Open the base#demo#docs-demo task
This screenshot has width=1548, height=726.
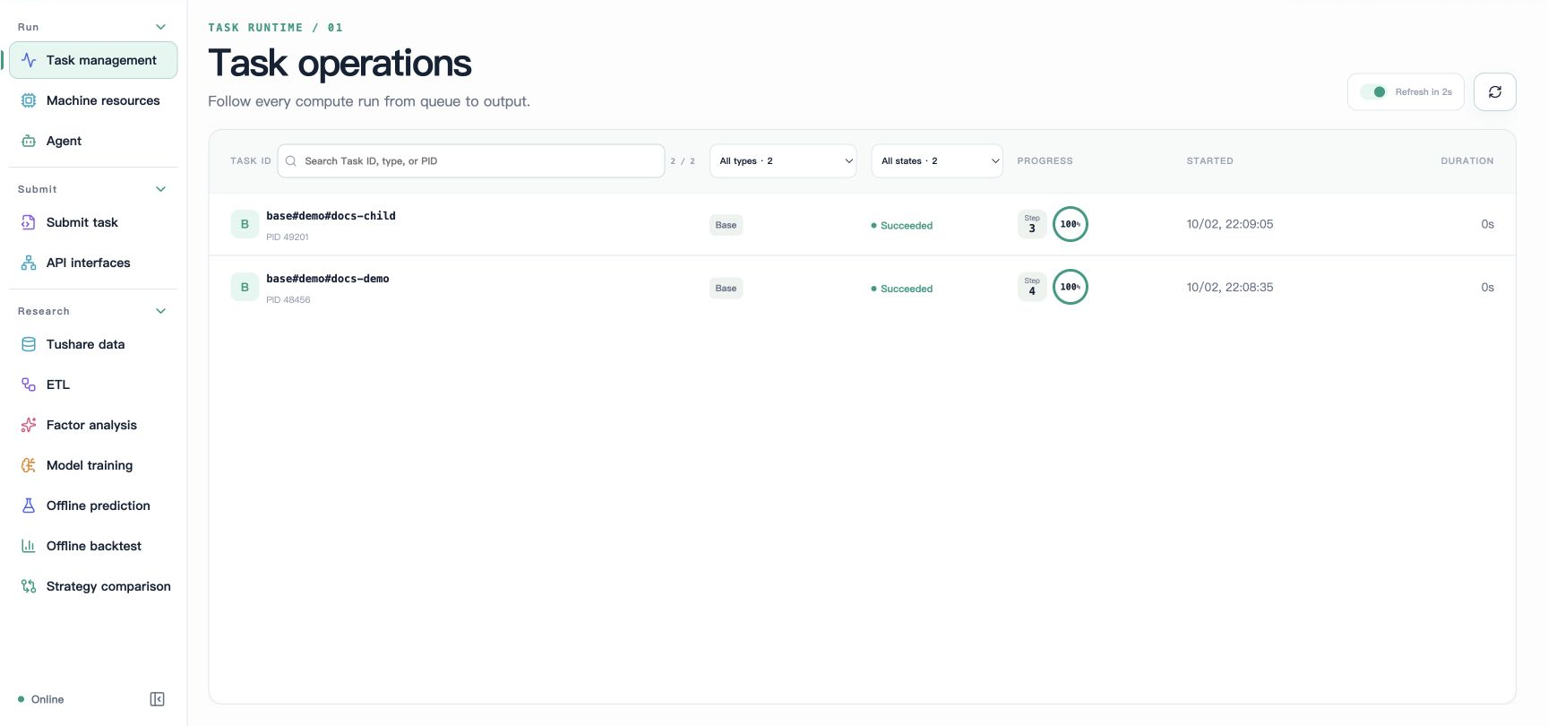click(x=328, y=279)
